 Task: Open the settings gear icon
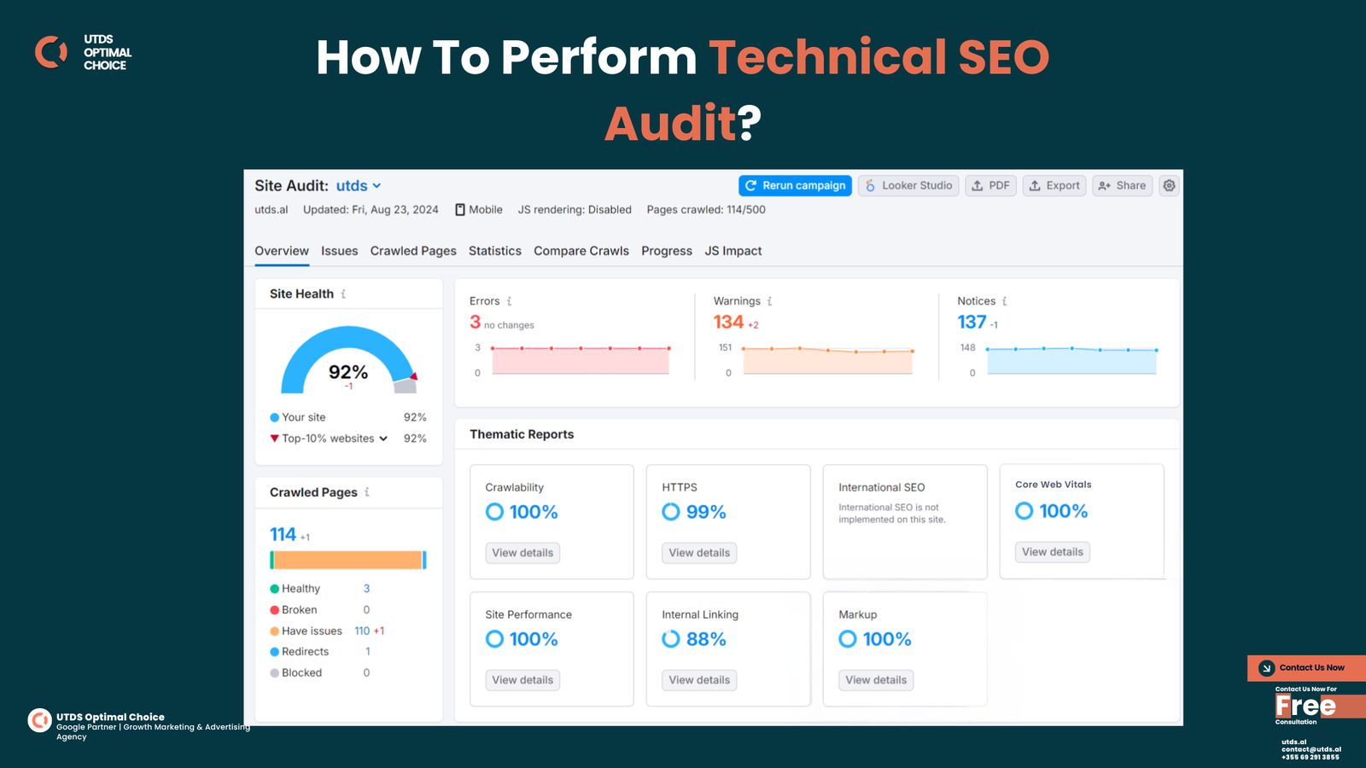1169,185
